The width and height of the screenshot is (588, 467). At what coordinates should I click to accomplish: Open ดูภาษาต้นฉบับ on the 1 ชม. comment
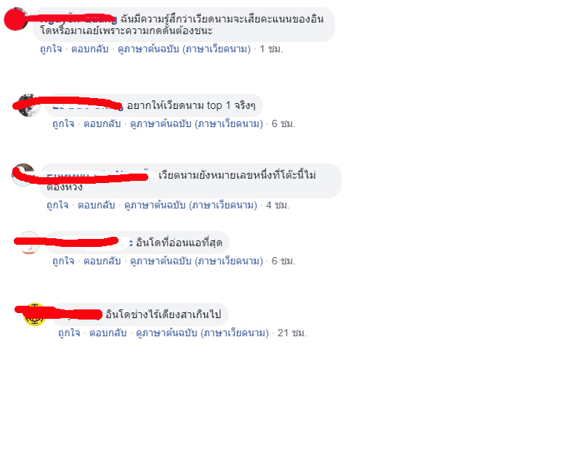click(x=184, y=49)
